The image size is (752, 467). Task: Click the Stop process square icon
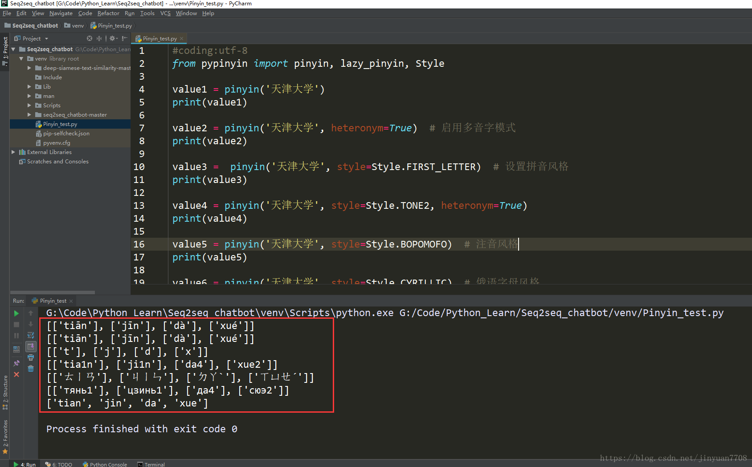(16, 325)
